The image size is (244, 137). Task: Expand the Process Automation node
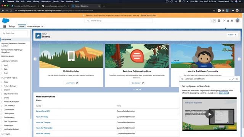point(2,102)
